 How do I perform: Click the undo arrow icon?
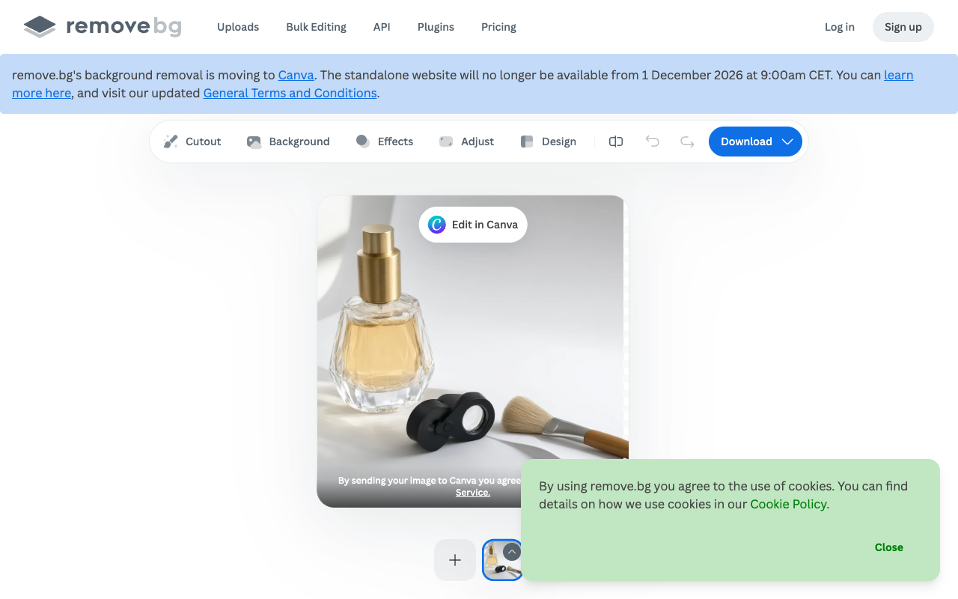pos(653,142)
